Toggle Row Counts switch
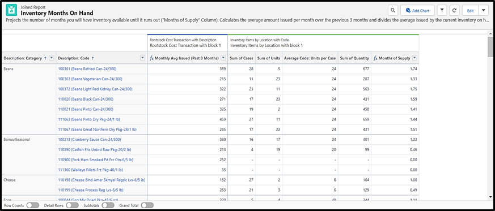This screenshot has width=495, height=211. [33, 205]
